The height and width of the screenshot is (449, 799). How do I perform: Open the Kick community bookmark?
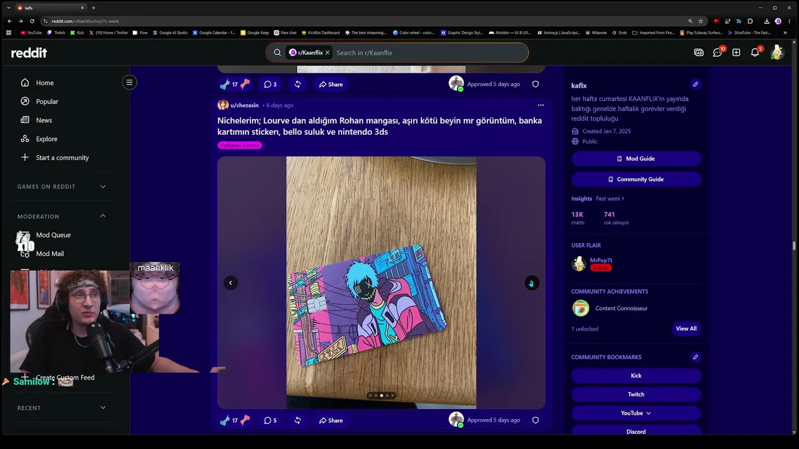click(x=636, y=376)
